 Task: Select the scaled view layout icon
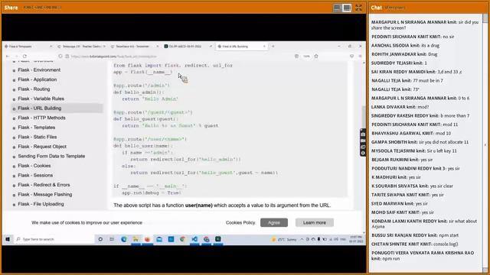tap(347, 8)
